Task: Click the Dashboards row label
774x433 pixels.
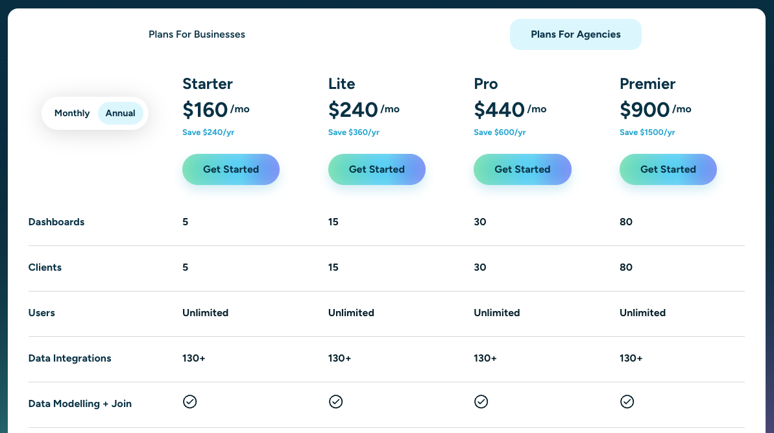Action: point(56,221)
